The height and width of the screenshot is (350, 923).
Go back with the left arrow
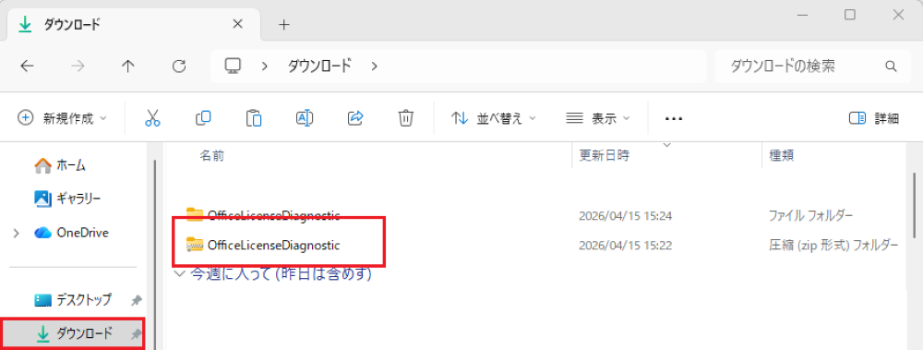click(27, 66)
